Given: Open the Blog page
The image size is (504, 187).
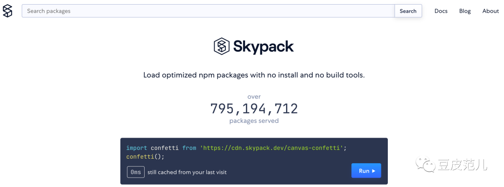Looking at the screenshot, I should pyautogui.click(x=465, y=11).
